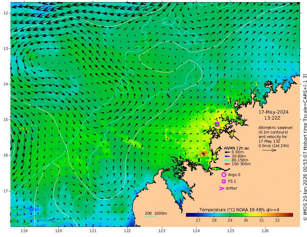
Task: Select the time label 13:22Z
Action: pyautogui.click(x=272, y=118)
